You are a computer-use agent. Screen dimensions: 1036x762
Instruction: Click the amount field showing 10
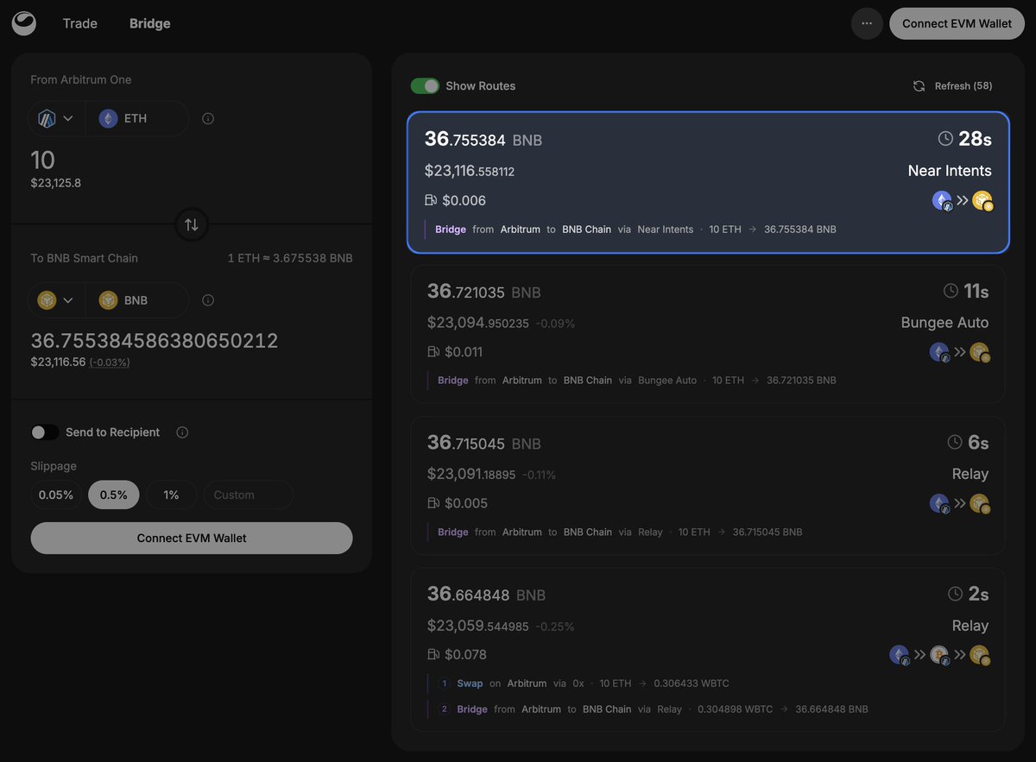tap(43, 160)
